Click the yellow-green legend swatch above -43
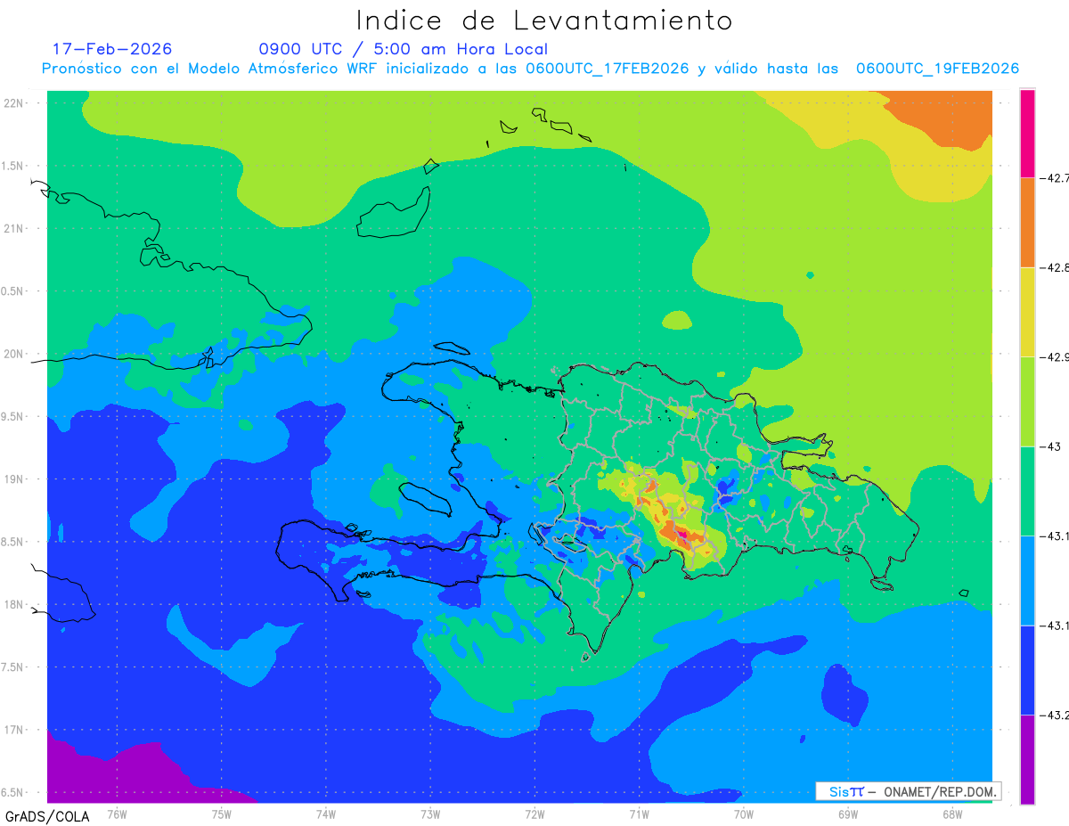The width and height of the screenshot is (1069, 826). pyautogui.click(x=1027, y=402)
